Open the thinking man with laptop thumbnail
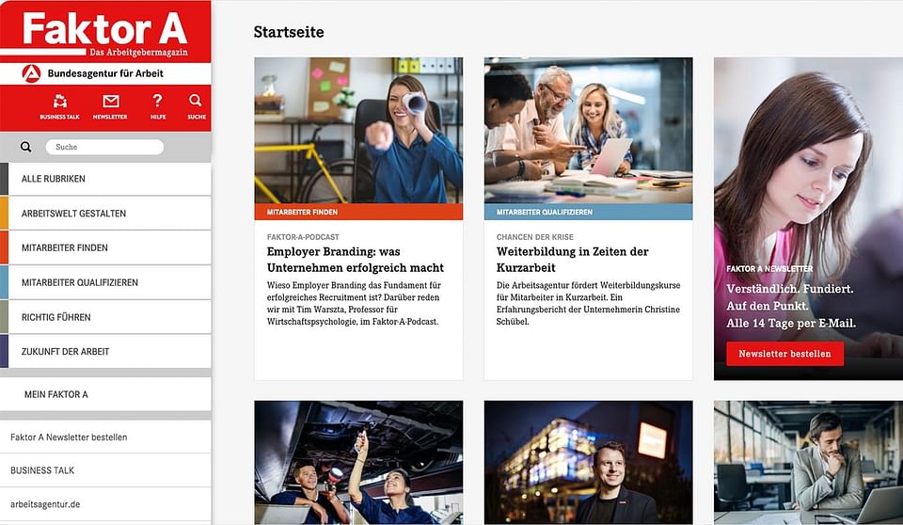The width and height of the screenshot is (903, 525). click(808, 462)
